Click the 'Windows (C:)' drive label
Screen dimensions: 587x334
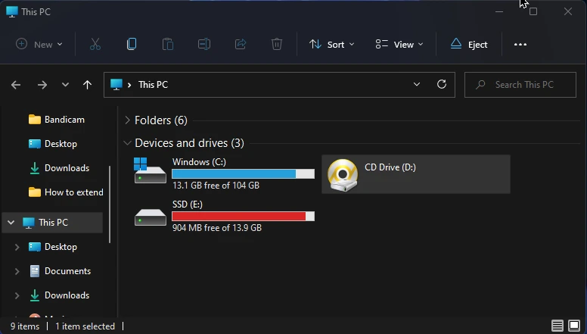199,162
